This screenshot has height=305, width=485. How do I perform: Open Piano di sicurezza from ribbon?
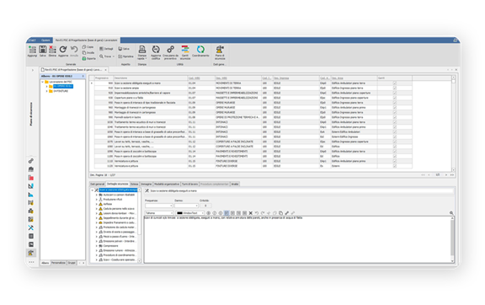pos(220,50)
